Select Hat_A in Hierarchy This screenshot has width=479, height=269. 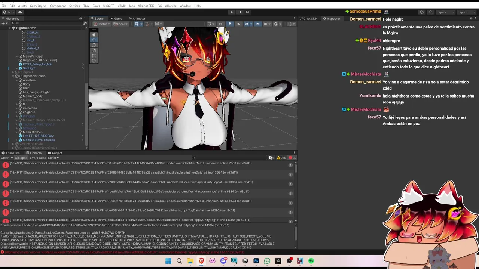click(31, 40)
